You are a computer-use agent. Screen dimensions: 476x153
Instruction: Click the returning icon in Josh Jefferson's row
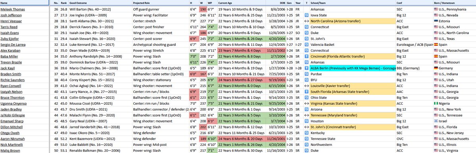(307, 15)
